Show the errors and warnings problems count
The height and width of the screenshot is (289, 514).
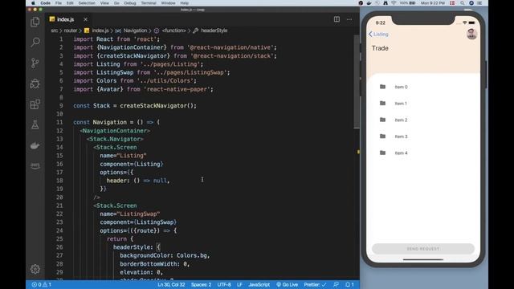[41, 284]
